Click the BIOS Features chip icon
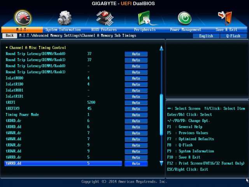249x187 pixels. 105,18
